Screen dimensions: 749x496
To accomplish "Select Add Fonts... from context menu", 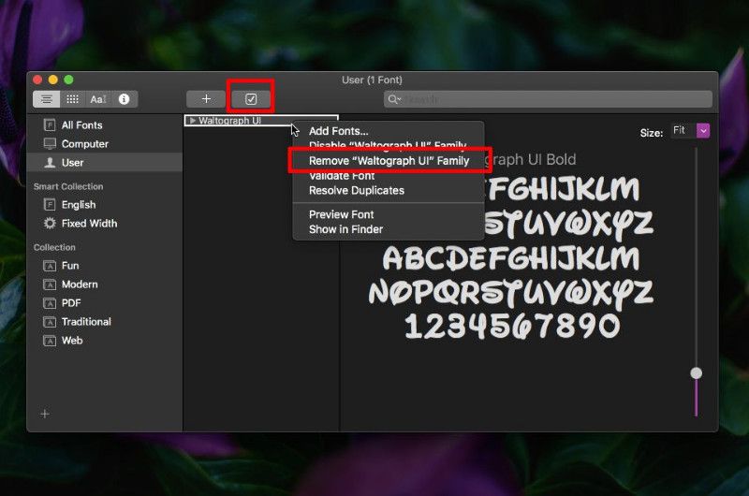I will pos(338,131).
